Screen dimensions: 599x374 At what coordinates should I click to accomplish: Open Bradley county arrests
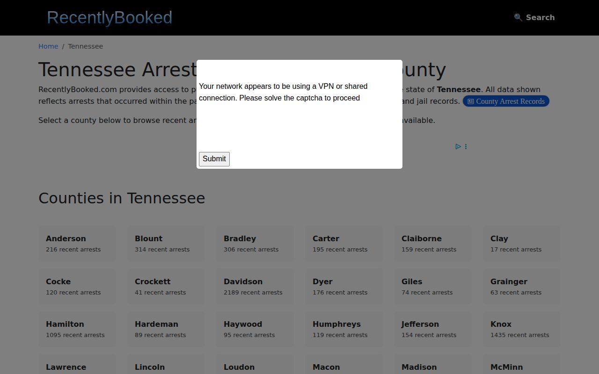[255, 244]
